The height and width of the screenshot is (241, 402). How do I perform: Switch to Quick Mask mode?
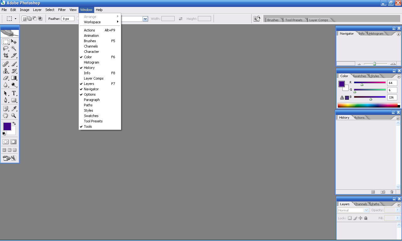pyautogui.click(x=14, y=142)
